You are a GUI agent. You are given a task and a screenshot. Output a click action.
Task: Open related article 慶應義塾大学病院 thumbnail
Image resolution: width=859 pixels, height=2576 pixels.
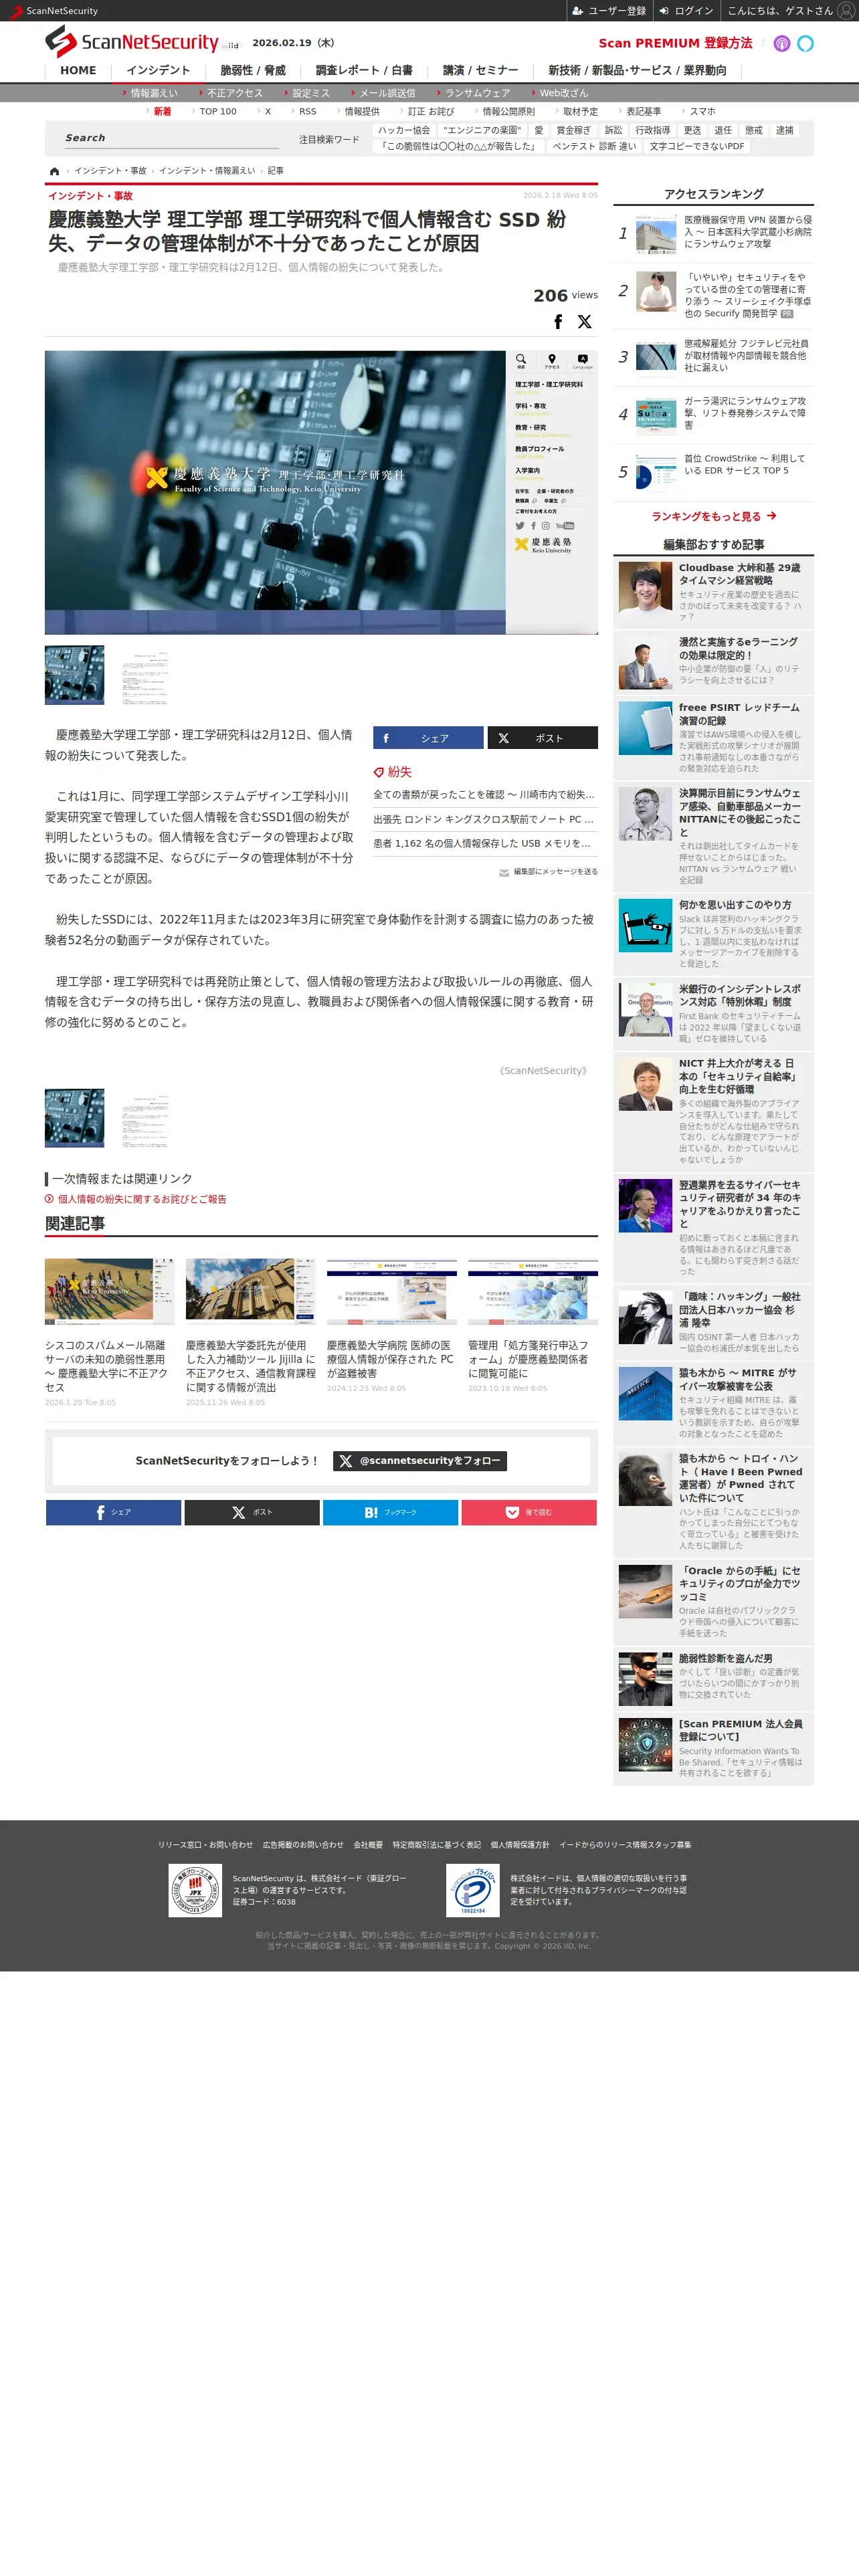click(392, 1292)
